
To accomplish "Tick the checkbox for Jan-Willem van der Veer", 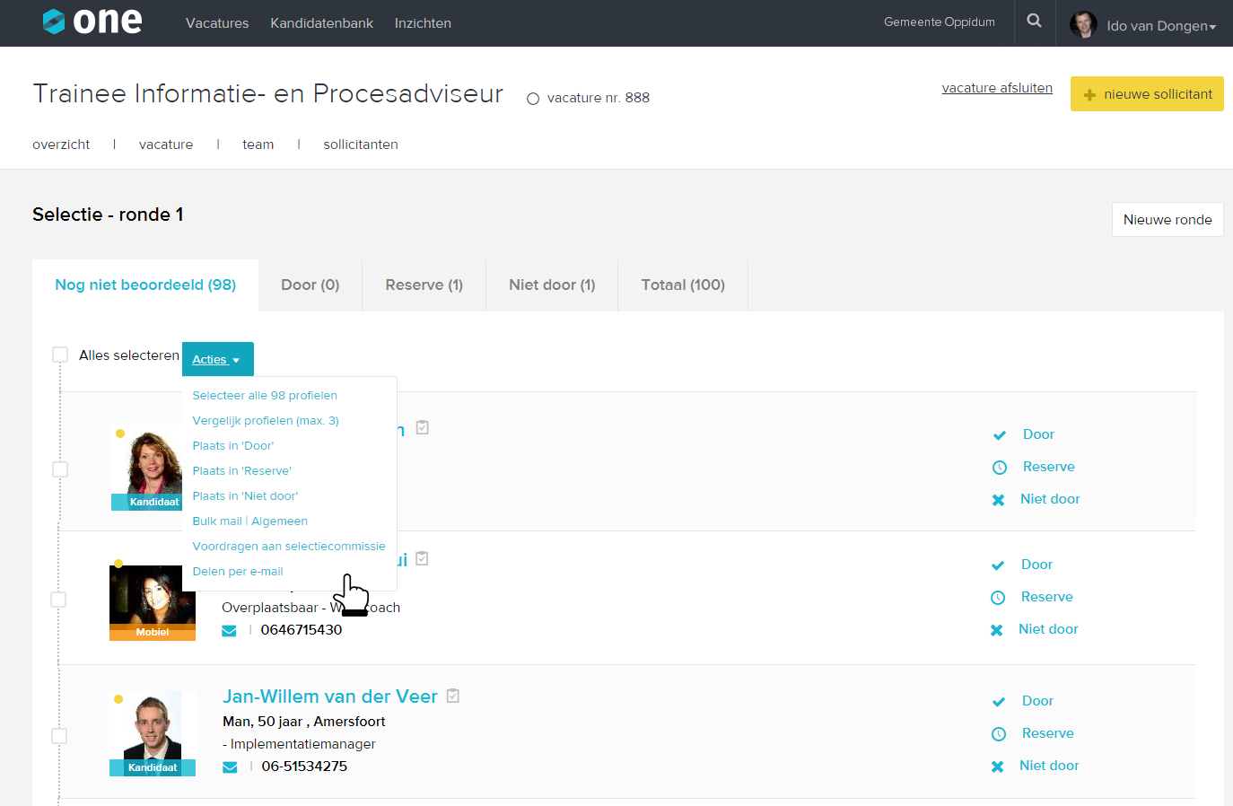I will pos(59,736).
